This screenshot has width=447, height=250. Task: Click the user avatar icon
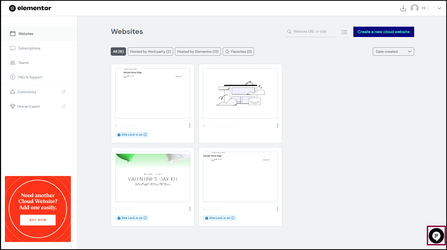[414, 8]
